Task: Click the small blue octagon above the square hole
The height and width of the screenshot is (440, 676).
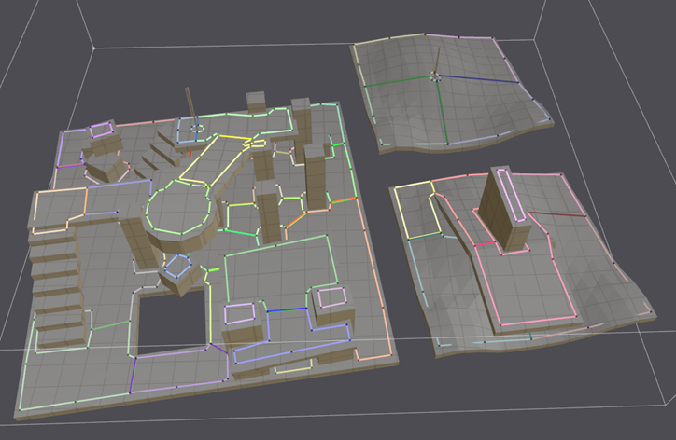Action: pos(177,268)
